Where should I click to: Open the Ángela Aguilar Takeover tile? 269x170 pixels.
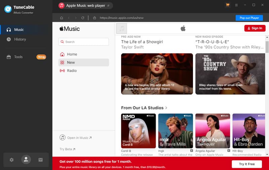click(x=213, y=131)
